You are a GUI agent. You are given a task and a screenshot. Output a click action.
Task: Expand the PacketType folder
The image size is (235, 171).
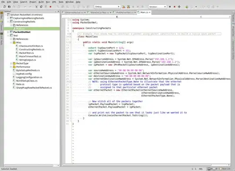pyautogui.click(x=11, y=63)
